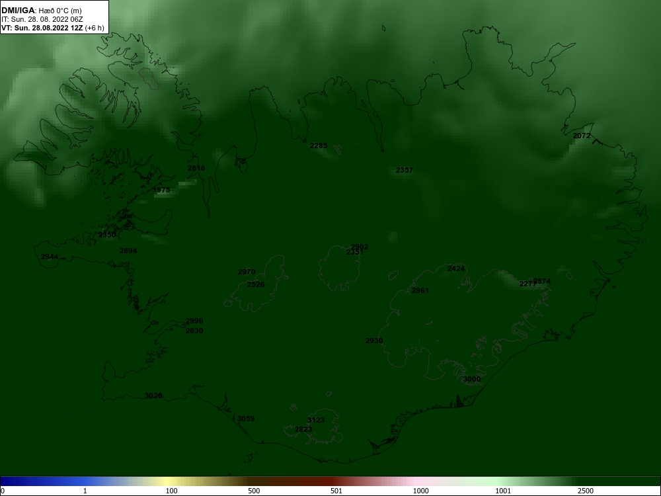Click the 2970 value label
Viewport: 661px width, 496px height.
pyautogui.click(x=247, y=272)
